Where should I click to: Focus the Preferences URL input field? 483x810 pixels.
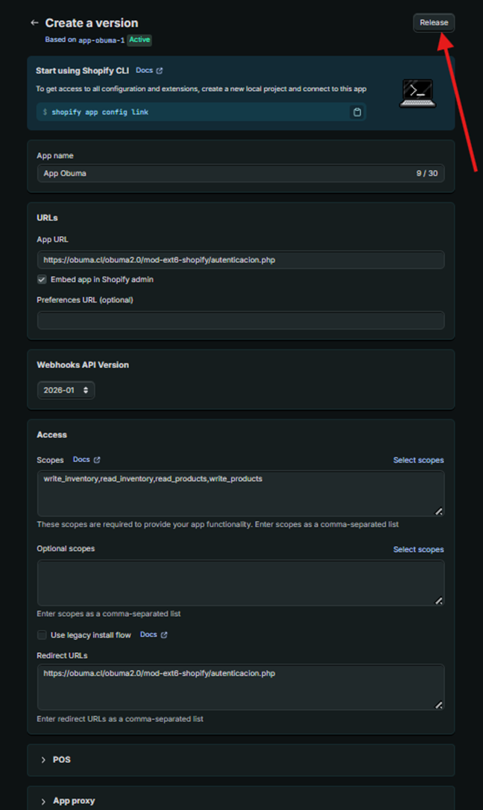pos(241,320)
